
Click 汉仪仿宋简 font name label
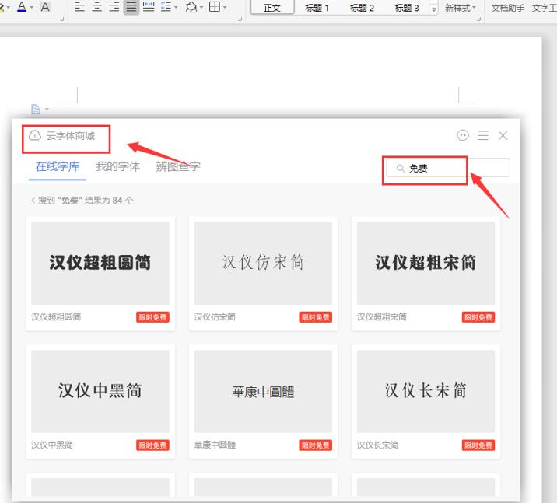click(x=215, y=316)
